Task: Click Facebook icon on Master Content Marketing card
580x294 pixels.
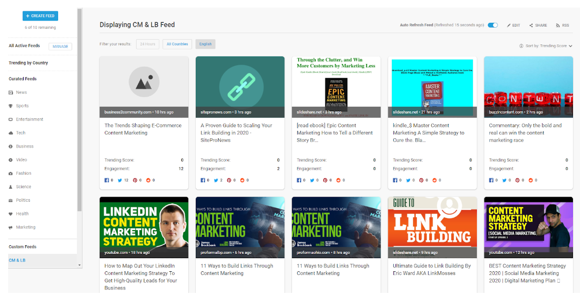Action: click(x=395, y=181)
